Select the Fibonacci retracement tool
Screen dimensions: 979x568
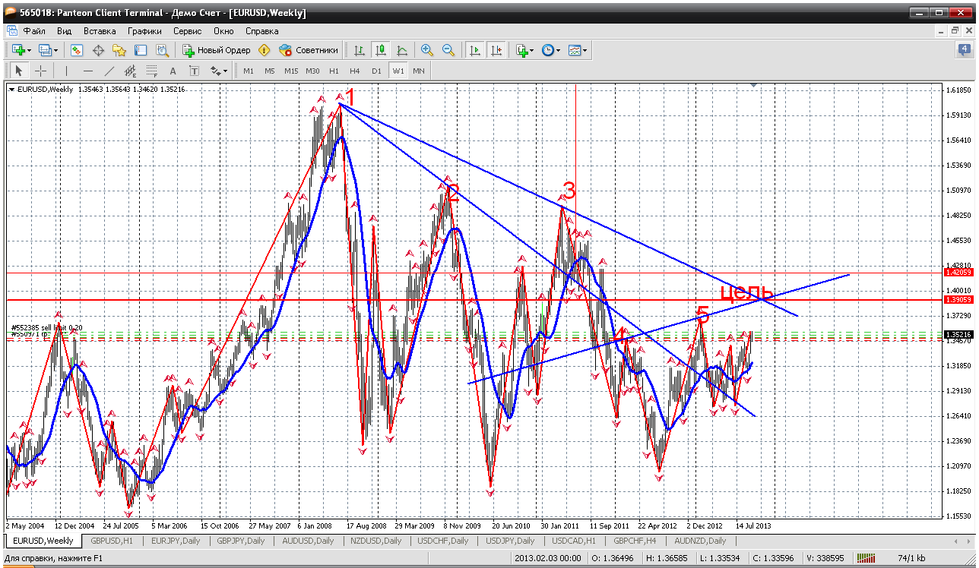[x=151, y=71]
